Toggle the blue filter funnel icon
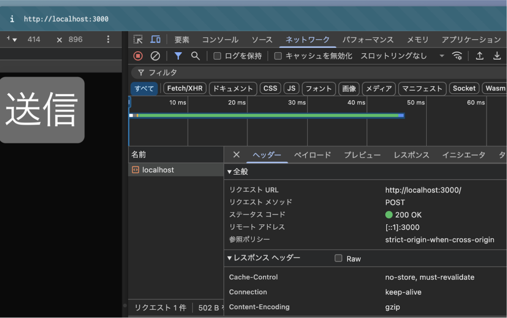Viewport: 507px width, 318px height. point(178,56)
